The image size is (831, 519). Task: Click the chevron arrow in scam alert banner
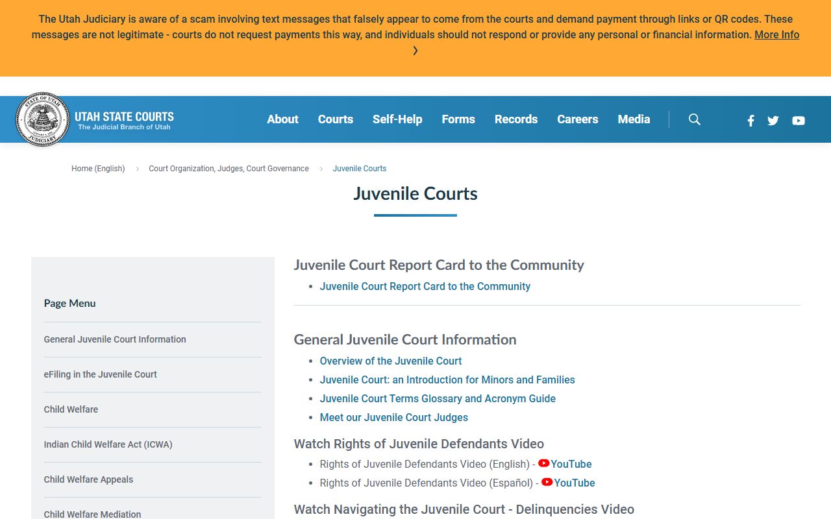[x=415, y=51]
